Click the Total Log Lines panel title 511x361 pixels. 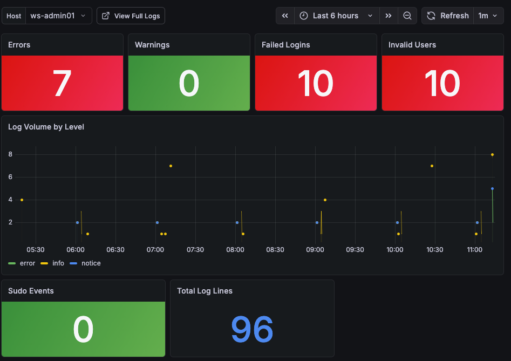205,291
